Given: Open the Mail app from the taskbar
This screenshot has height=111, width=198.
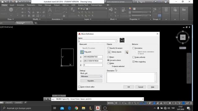Looking at the screenshot, I should [x=62, y=108].
